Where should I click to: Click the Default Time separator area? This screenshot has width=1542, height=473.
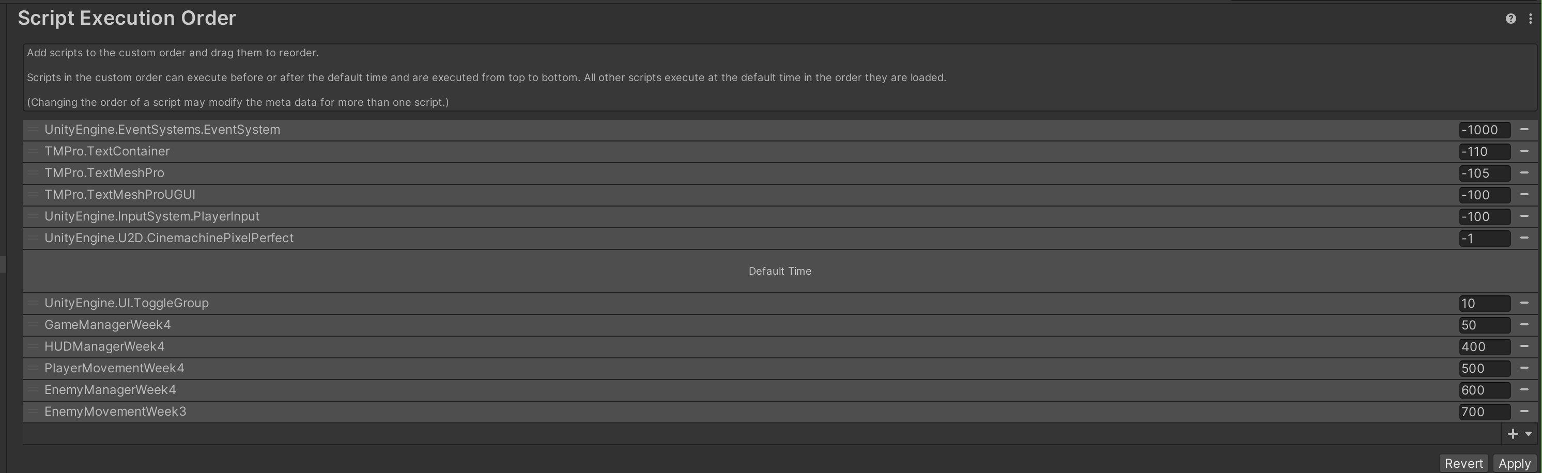pos(780,271)
